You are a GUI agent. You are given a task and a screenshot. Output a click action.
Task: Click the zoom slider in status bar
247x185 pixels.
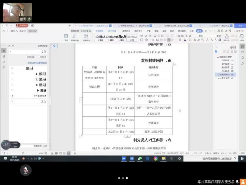[x=23, y=153]
